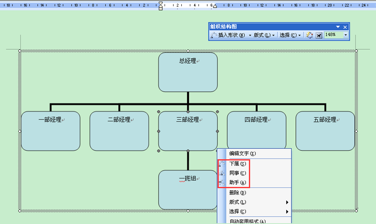
Task: Click the Coworker (同事) icon in context menu
Action: [x=222, y=173]
